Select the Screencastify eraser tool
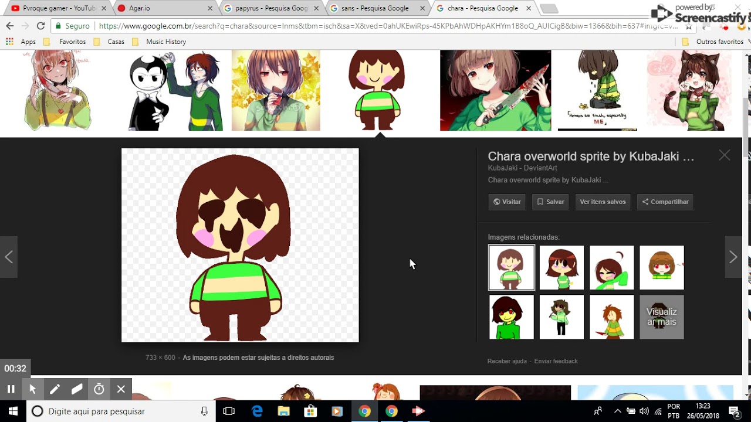Image resolution: width=751 pixels, height=422 pixels. pyautogui.click(x=77, y=389)
